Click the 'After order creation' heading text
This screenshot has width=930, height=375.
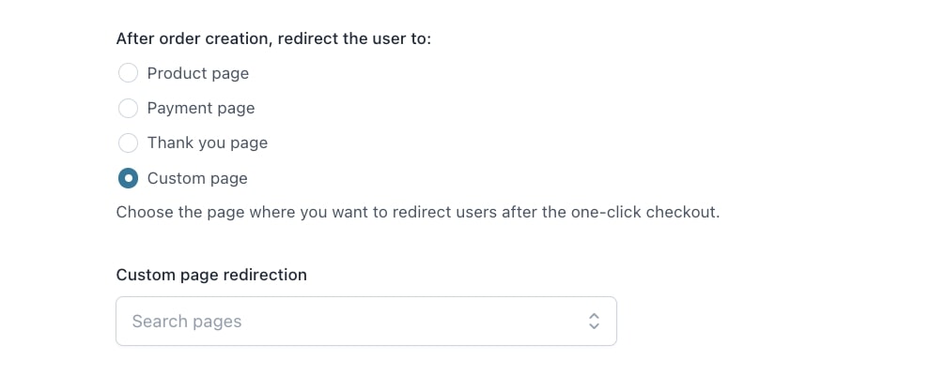(273, 39)
